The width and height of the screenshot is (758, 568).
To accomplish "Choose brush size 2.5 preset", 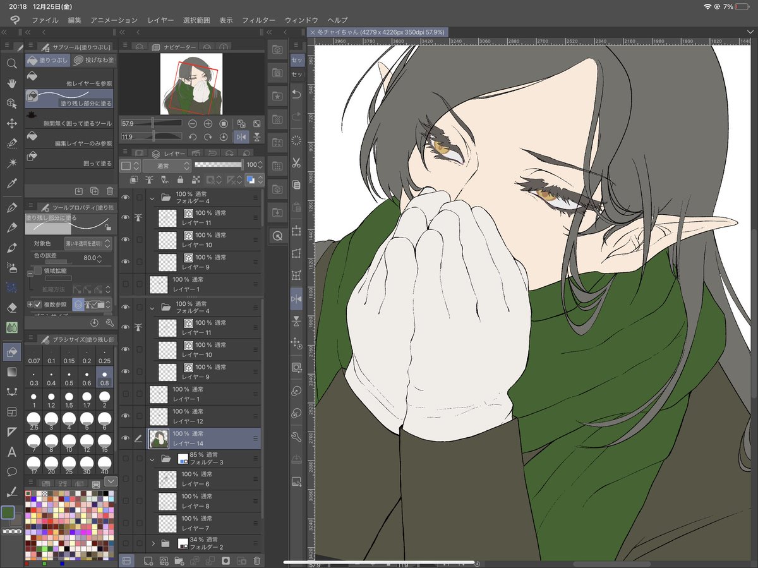I will (x=34, y=421).
